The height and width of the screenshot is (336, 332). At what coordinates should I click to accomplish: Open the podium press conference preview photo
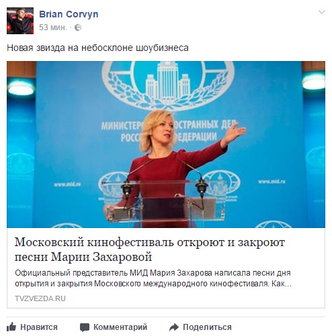[x=166, y=144]
